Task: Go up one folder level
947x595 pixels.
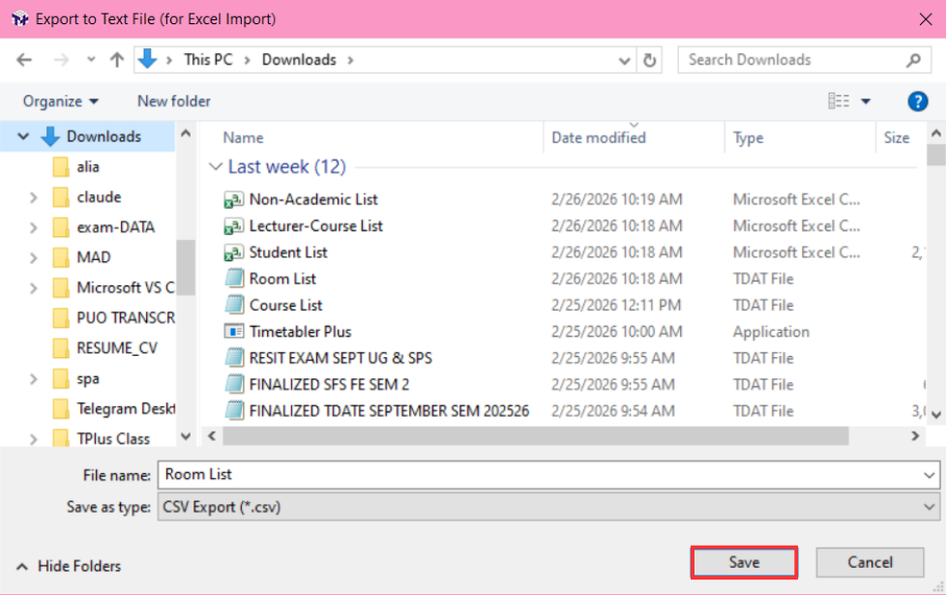Action: click(x=117, y=60)
